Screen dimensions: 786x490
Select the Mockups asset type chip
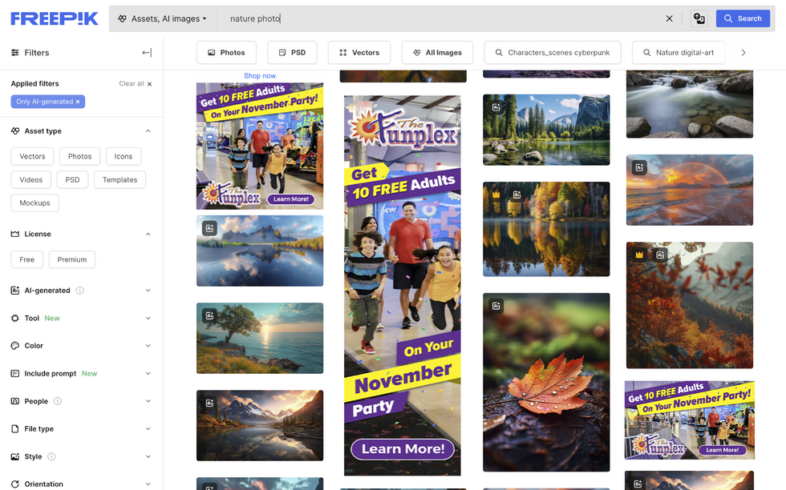click(x=34, y=203)
